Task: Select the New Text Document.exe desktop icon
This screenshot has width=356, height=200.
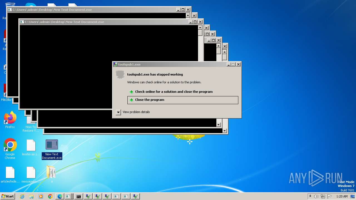Action: click(x=52, y=149)
